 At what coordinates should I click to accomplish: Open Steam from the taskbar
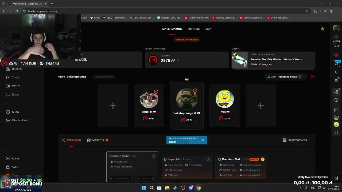point(175,188)
